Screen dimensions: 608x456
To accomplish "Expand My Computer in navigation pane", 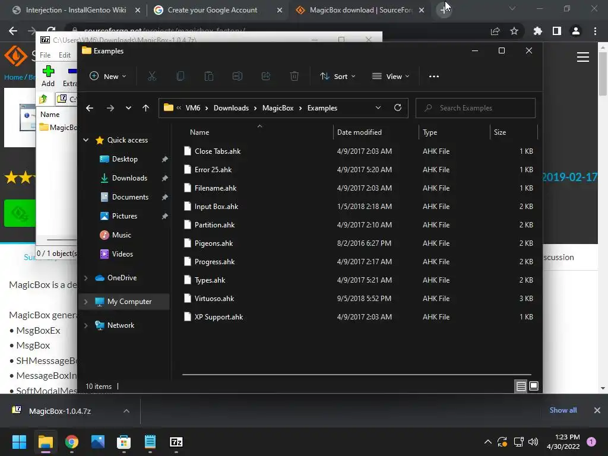I will (x=85, y=302).
